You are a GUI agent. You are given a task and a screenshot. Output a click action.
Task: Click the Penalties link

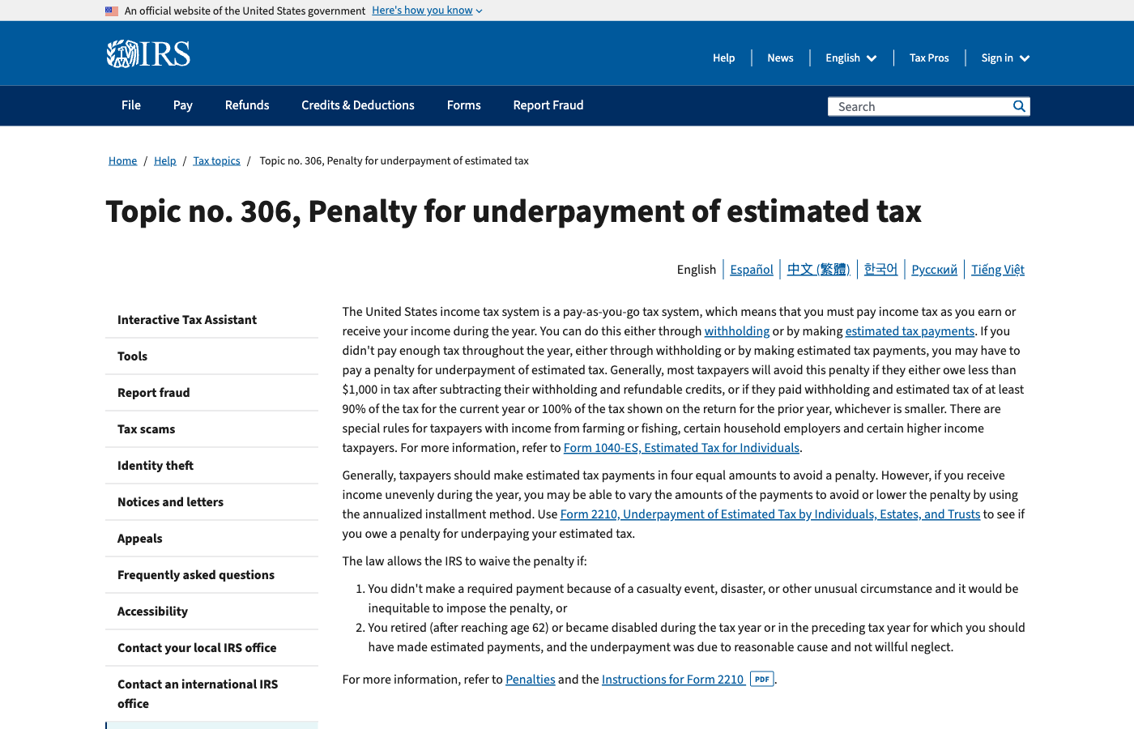[531, 680]
